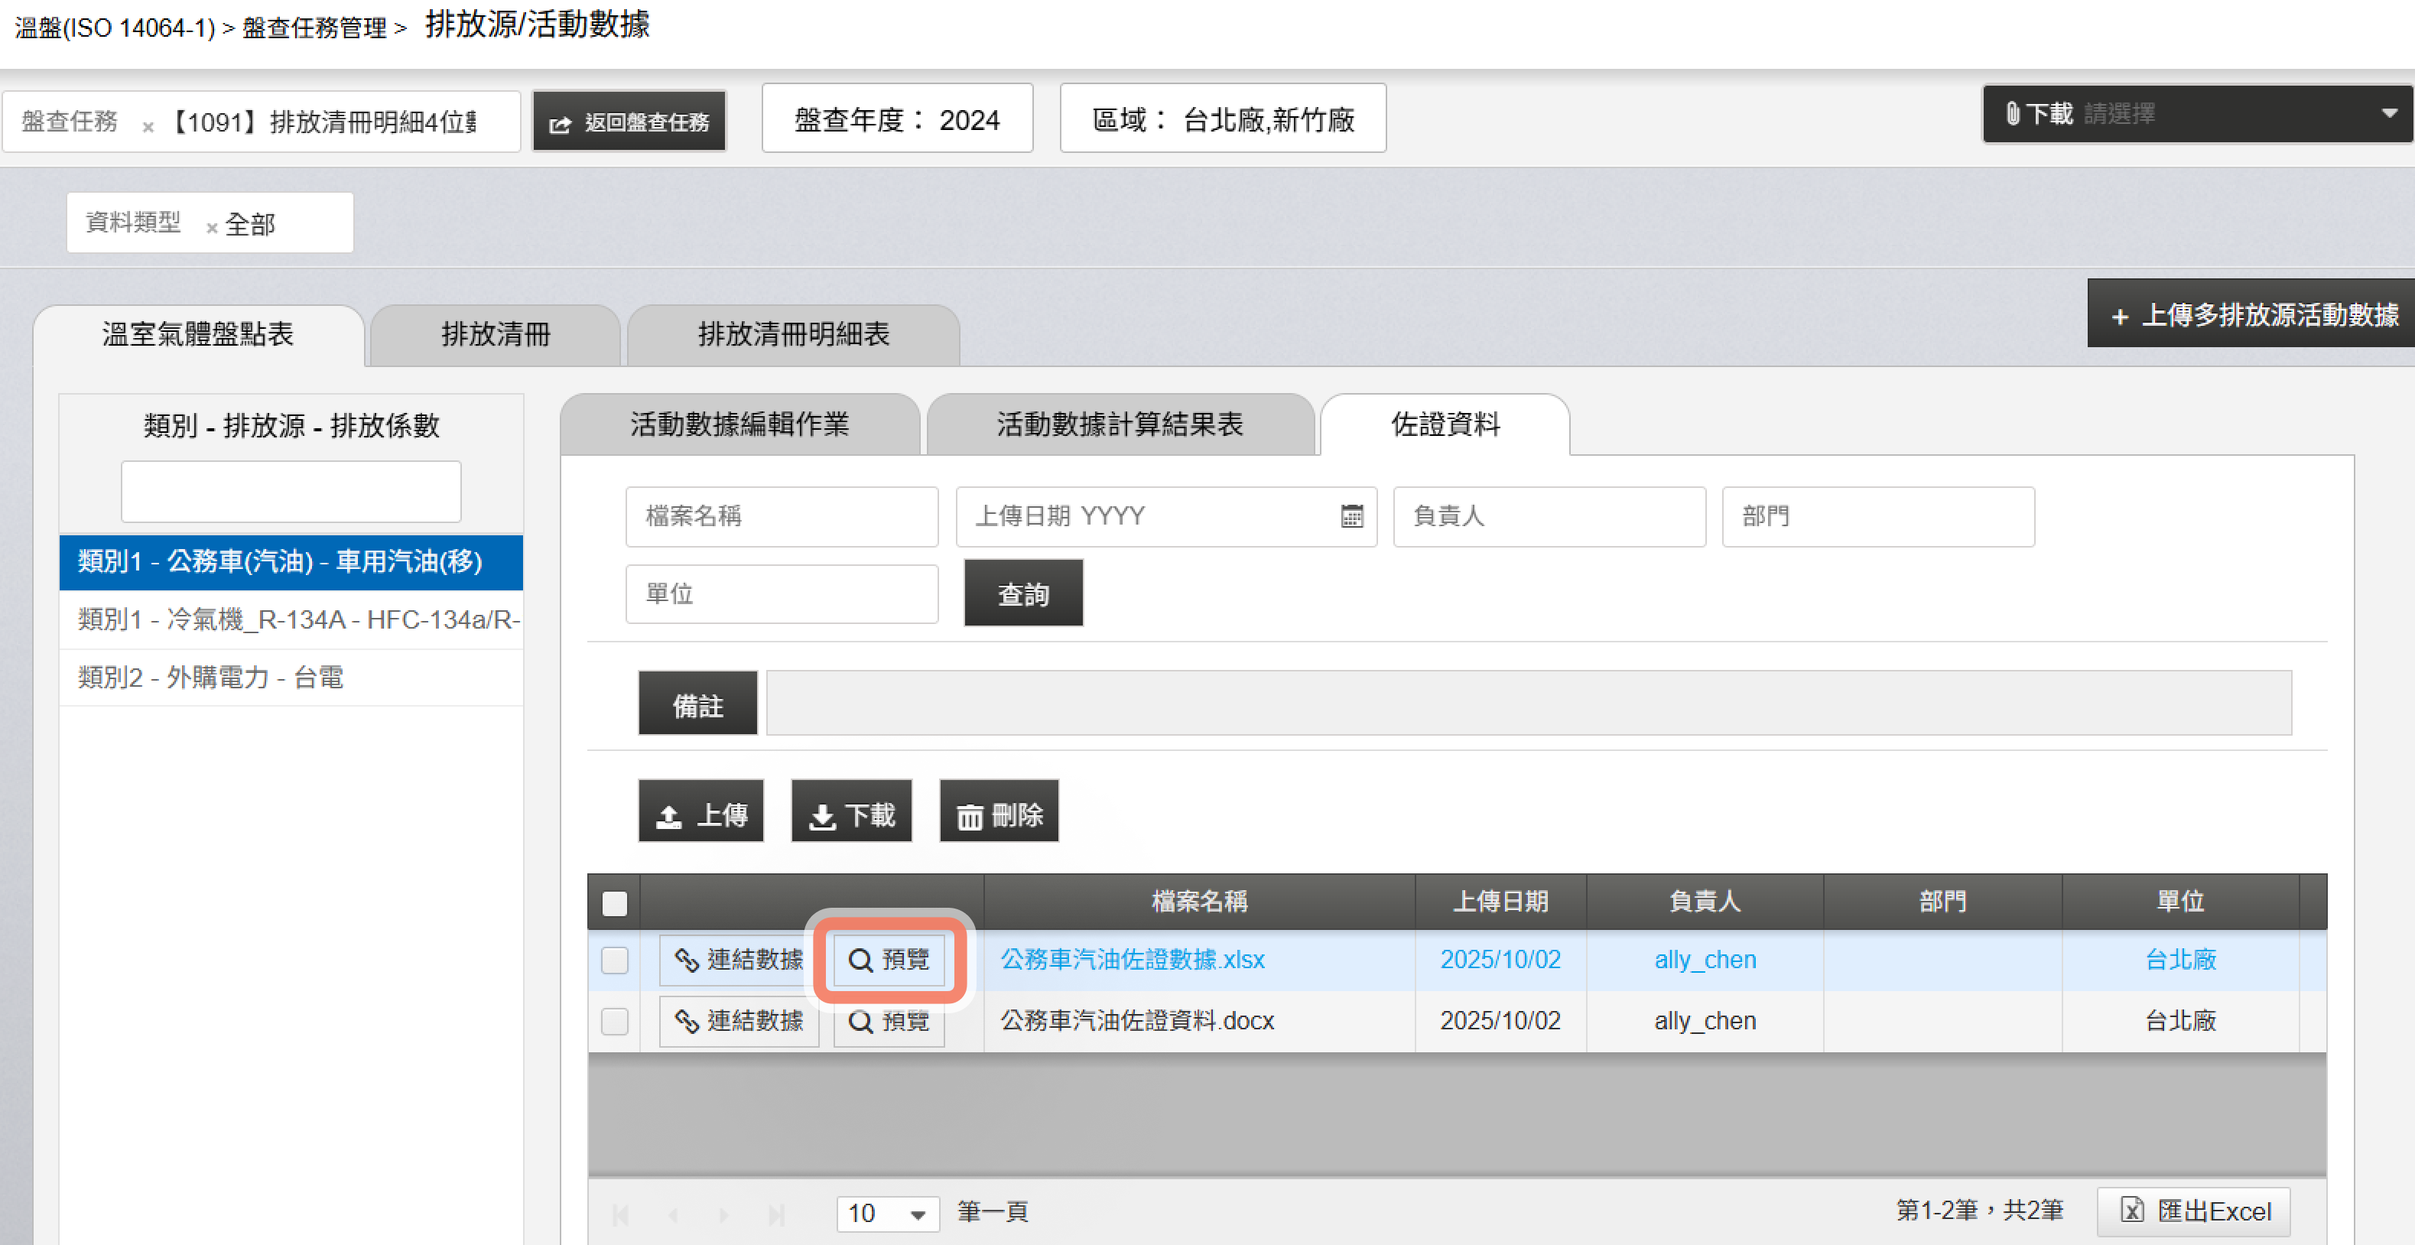Select 類別2 - 外購電力 - 台電 in list

click(211, 677)
